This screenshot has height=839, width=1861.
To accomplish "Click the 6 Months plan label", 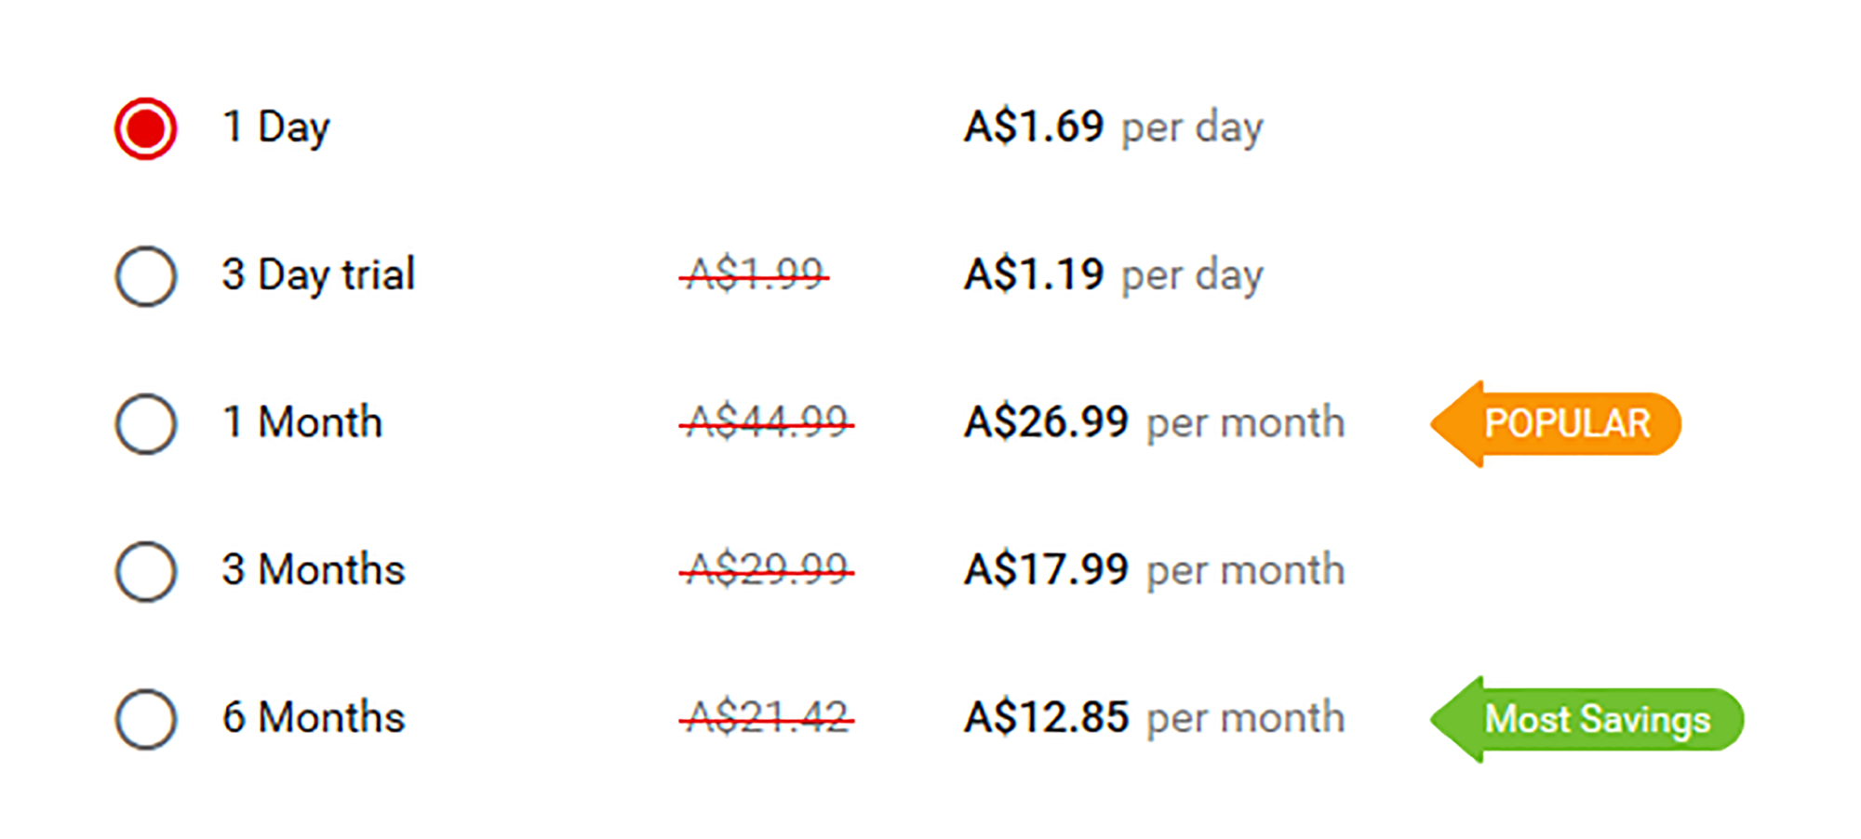I will [314, 717].
